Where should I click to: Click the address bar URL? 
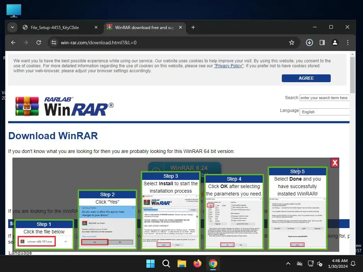click(x=99, y=42)
